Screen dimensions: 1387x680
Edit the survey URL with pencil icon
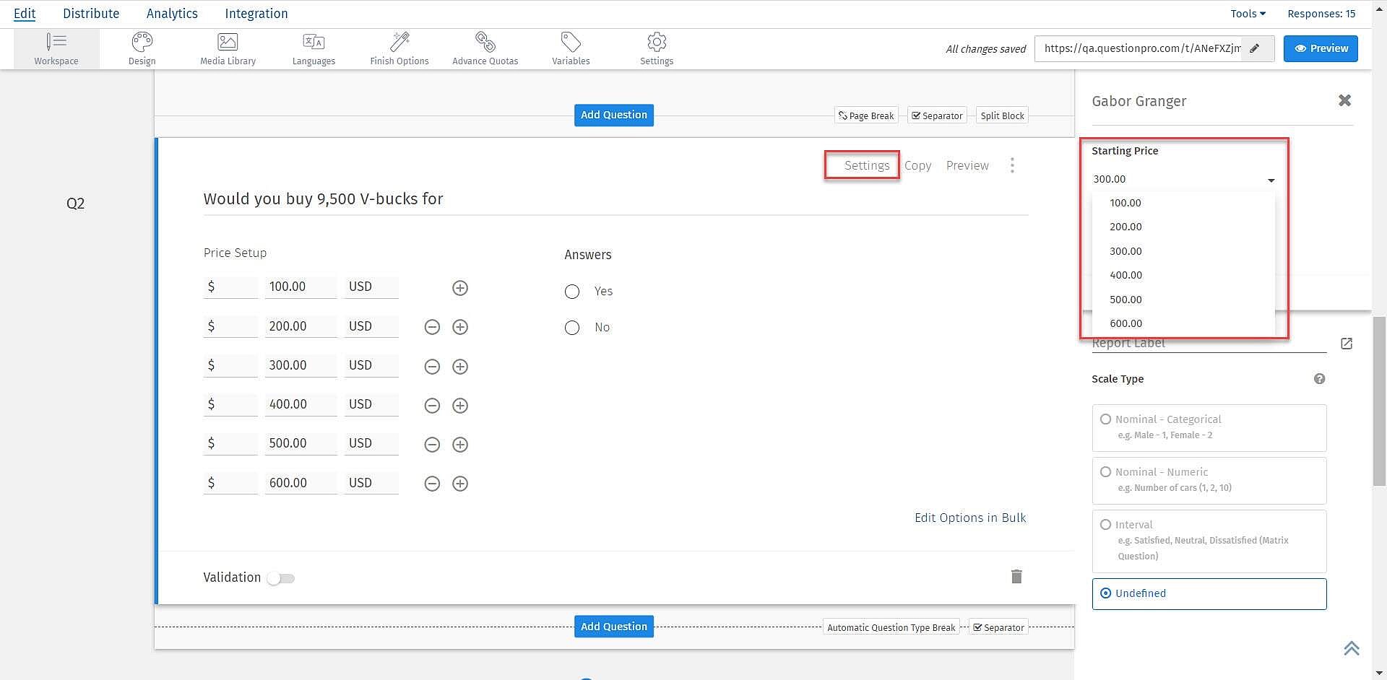[1256, 48]
